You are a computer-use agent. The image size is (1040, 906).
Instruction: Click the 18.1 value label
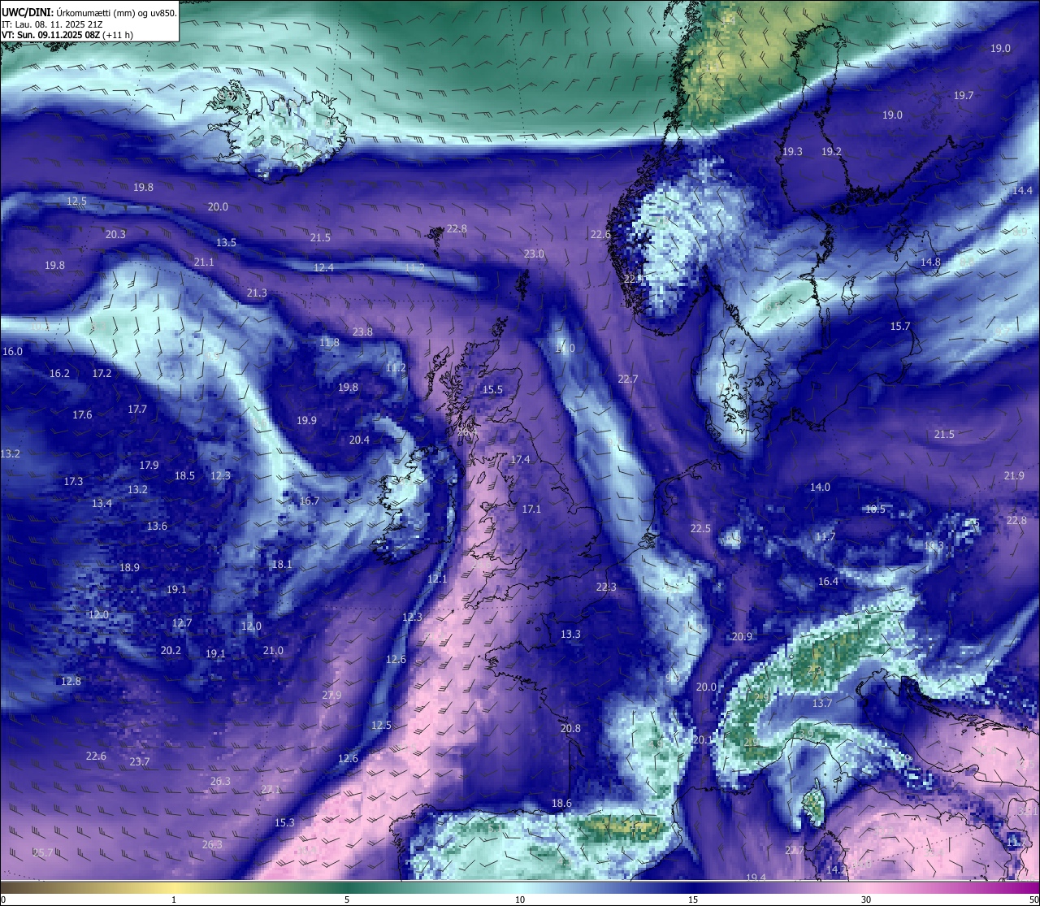pos(282,565)
